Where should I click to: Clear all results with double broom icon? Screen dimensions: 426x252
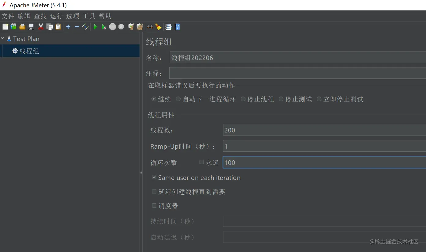(140, 27)
